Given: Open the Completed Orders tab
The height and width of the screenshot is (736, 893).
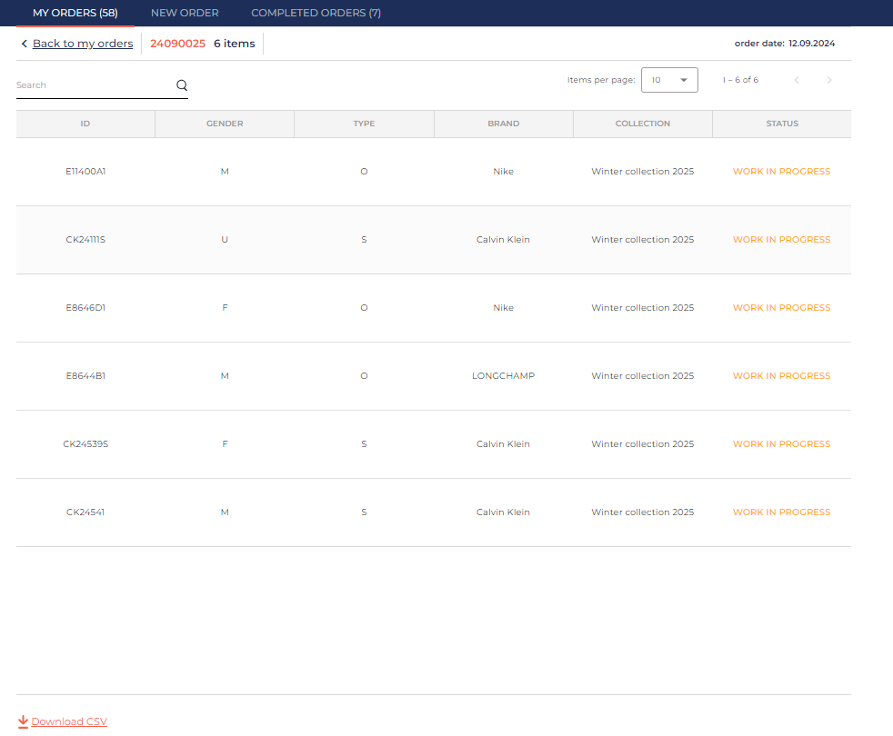Looking at the screenshot, I should point(316,13).
